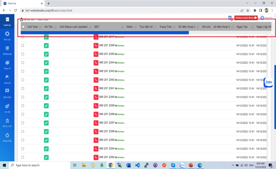Sort by the Ngày Tạo column arrows
Screen dimensions: 276x169
[x=253, y=27]
